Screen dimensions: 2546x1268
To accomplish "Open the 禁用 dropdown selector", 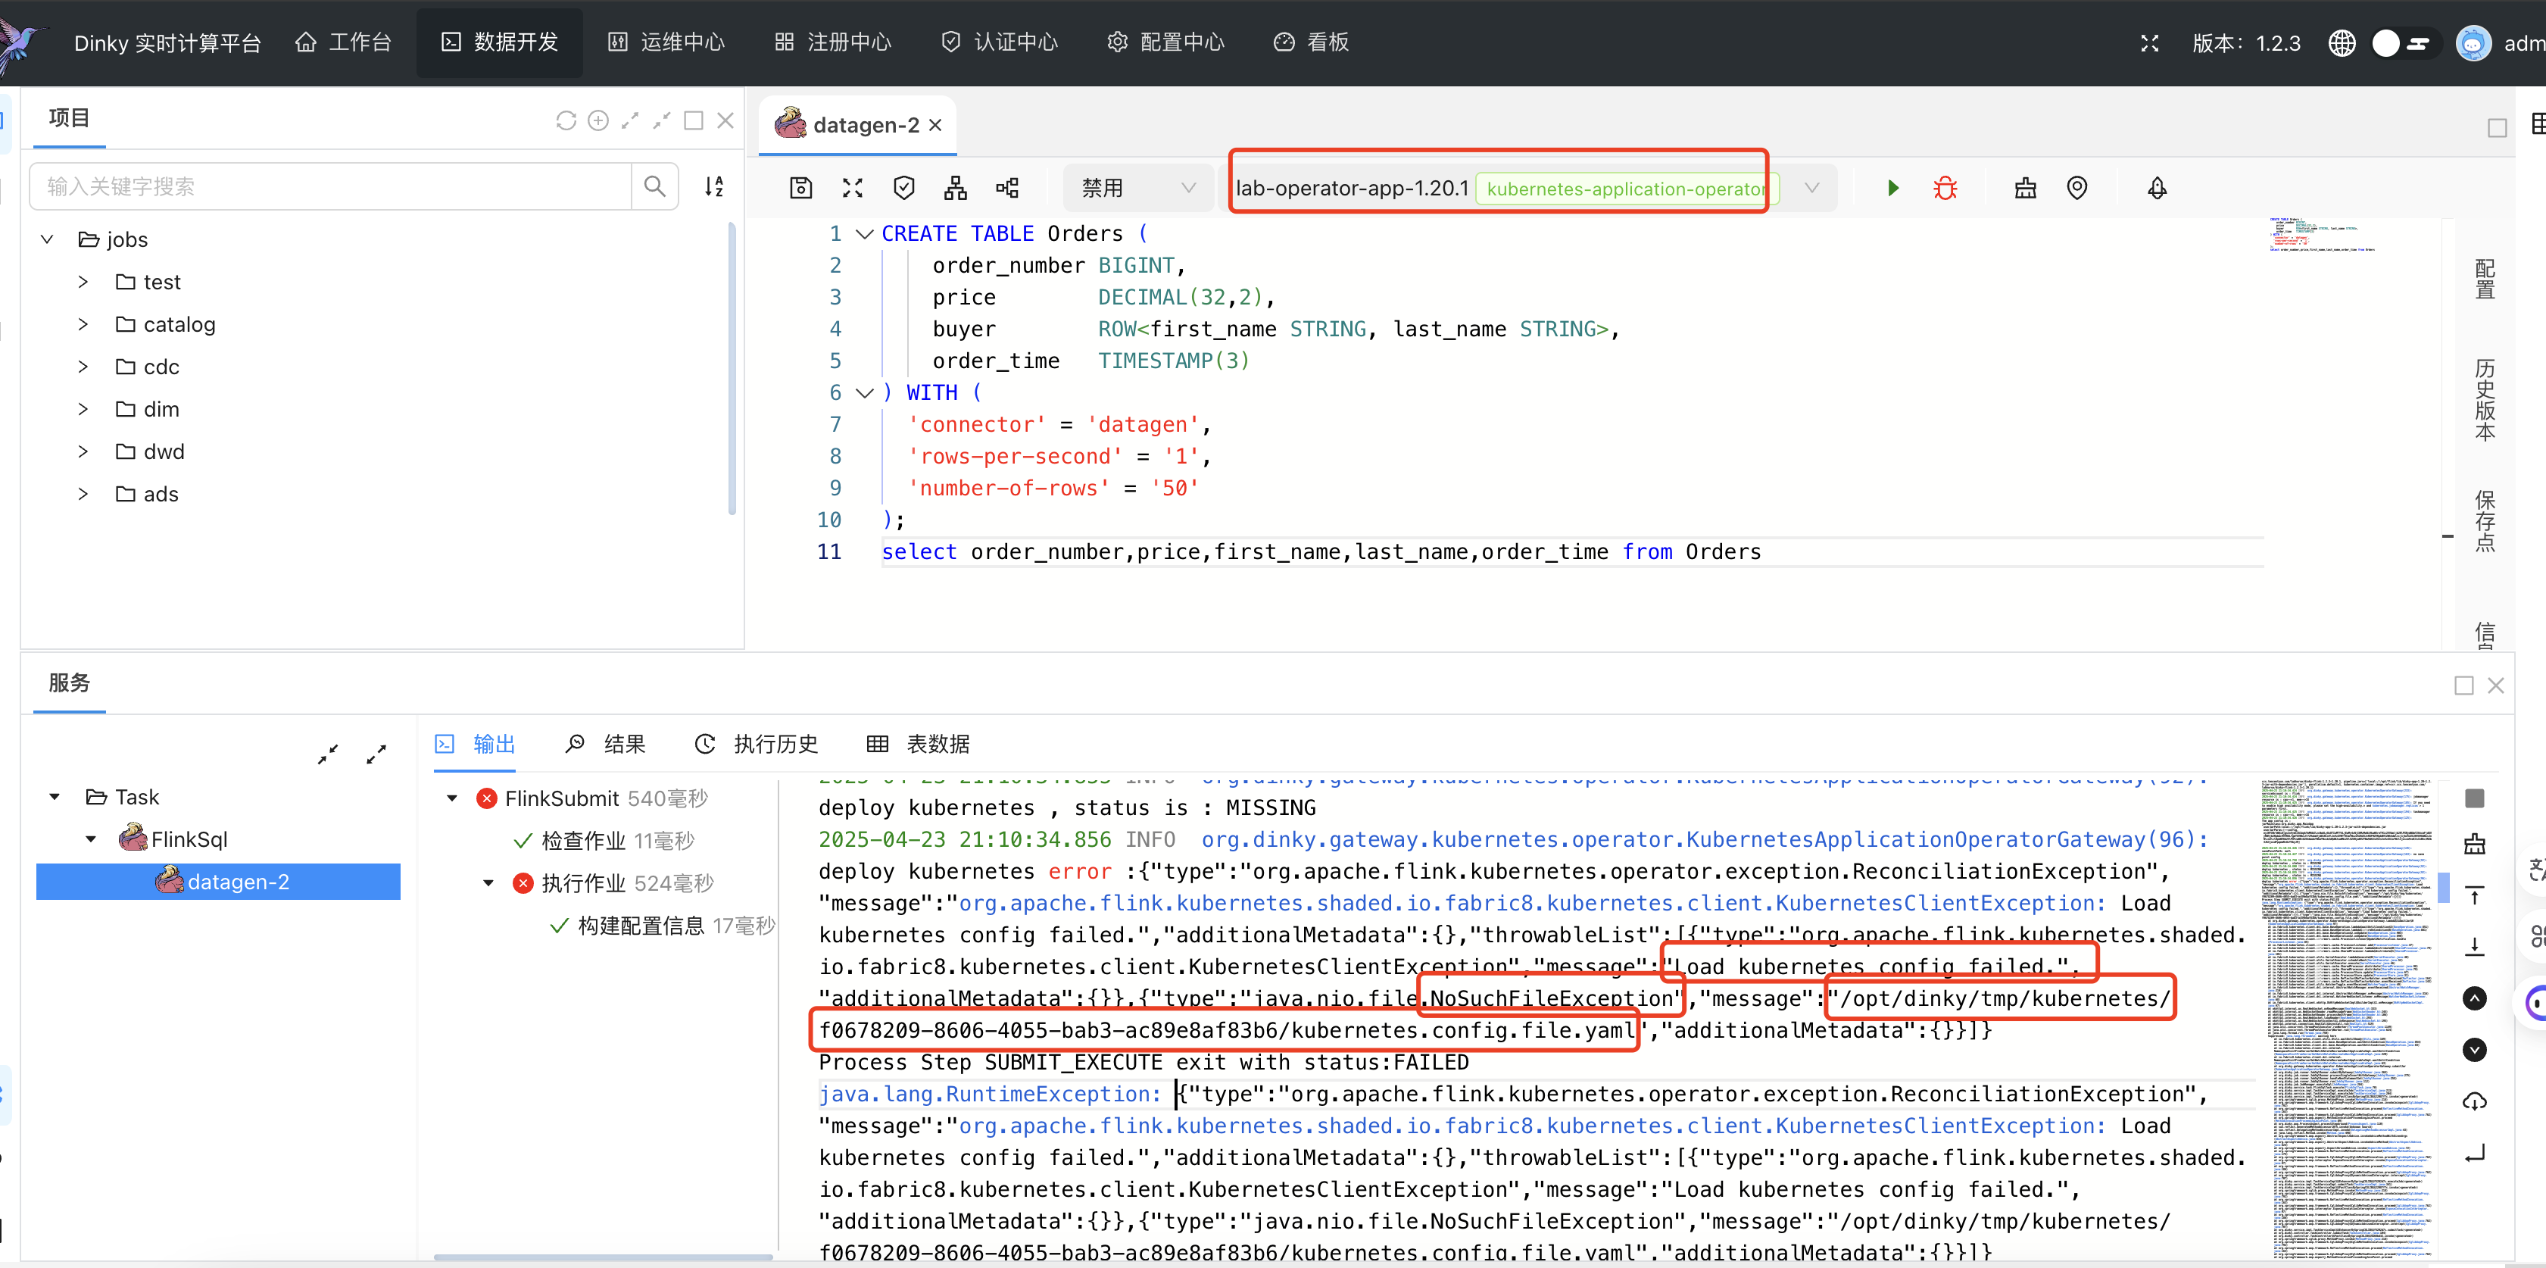I will pos(1137,188).
